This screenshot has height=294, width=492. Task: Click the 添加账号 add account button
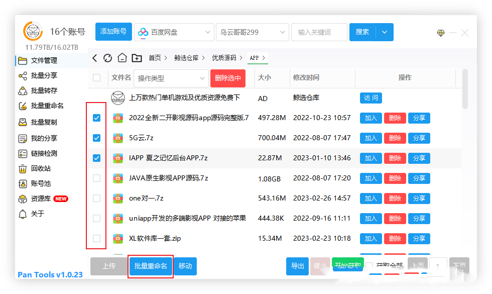(x=113, y=31)
